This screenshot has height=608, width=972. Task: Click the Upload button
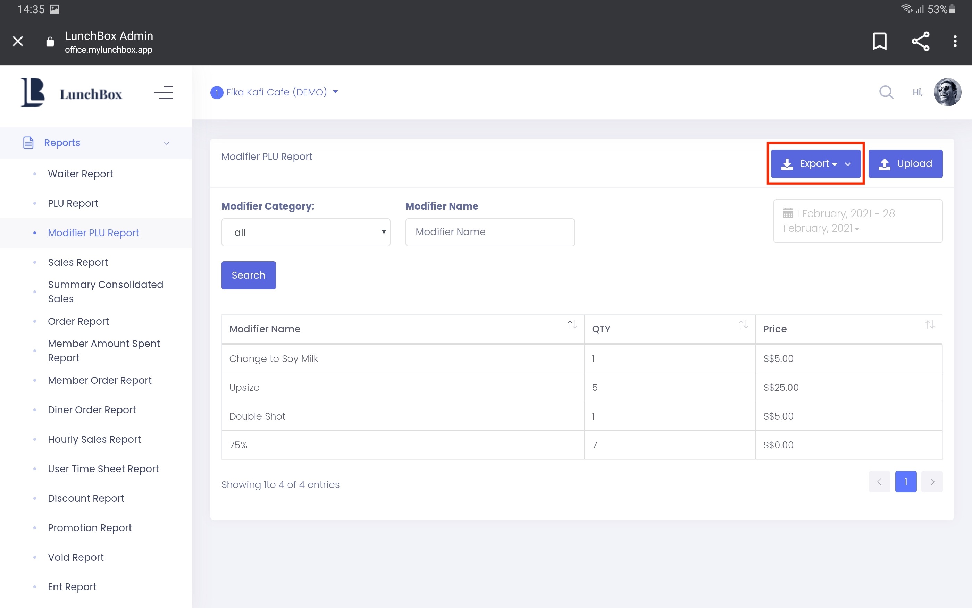coord(905,164)
